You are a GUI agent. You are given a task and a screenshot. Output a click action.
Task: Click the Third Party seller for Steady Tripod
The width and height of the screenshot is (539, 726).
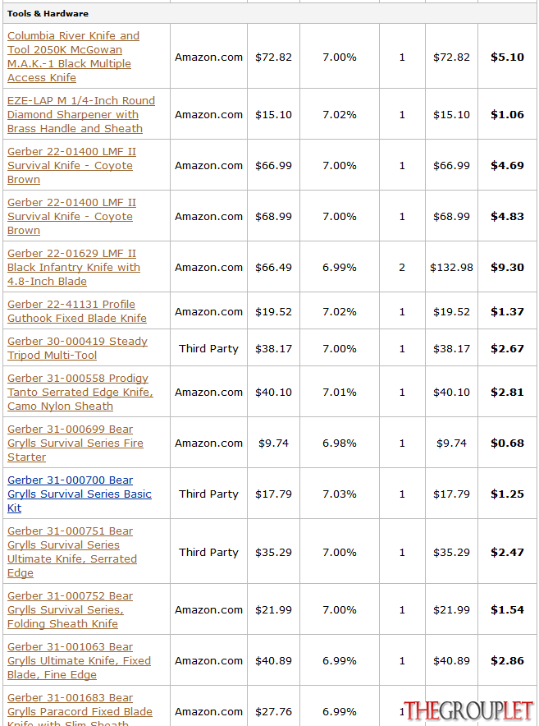pyautogui.click(x=208, y=349)
